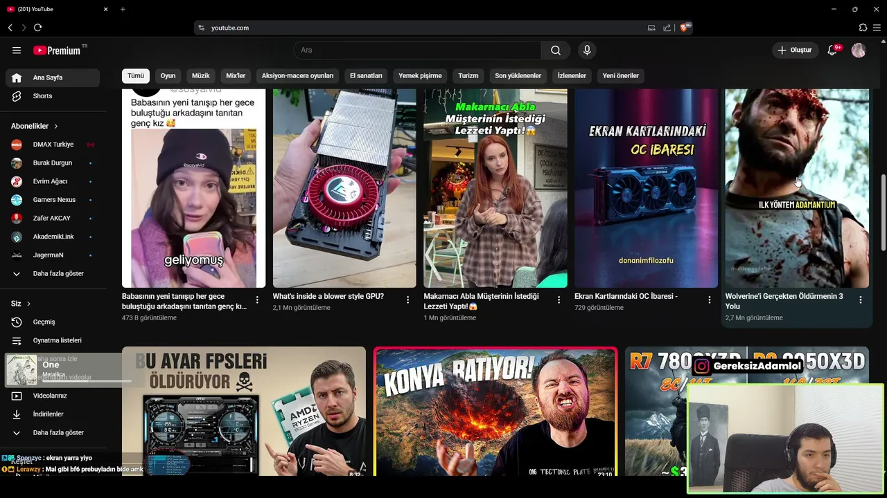Select the El sanatları chip
Screen dimensions: 887x498
point(366,75)
